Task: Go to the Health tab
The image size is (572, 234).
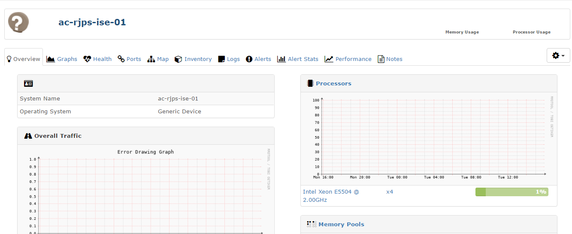Action: [x=97, y=59]
